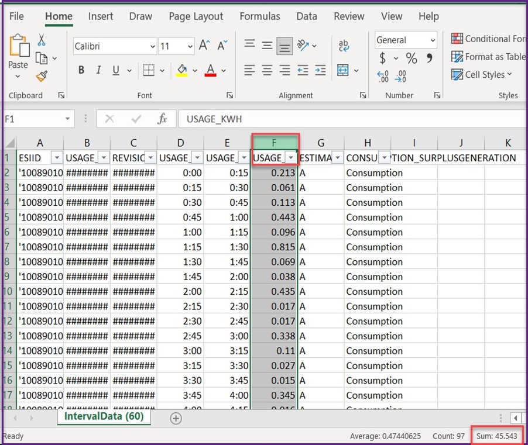
Task: Click the Comma Style icon
Action: (430, 58)
